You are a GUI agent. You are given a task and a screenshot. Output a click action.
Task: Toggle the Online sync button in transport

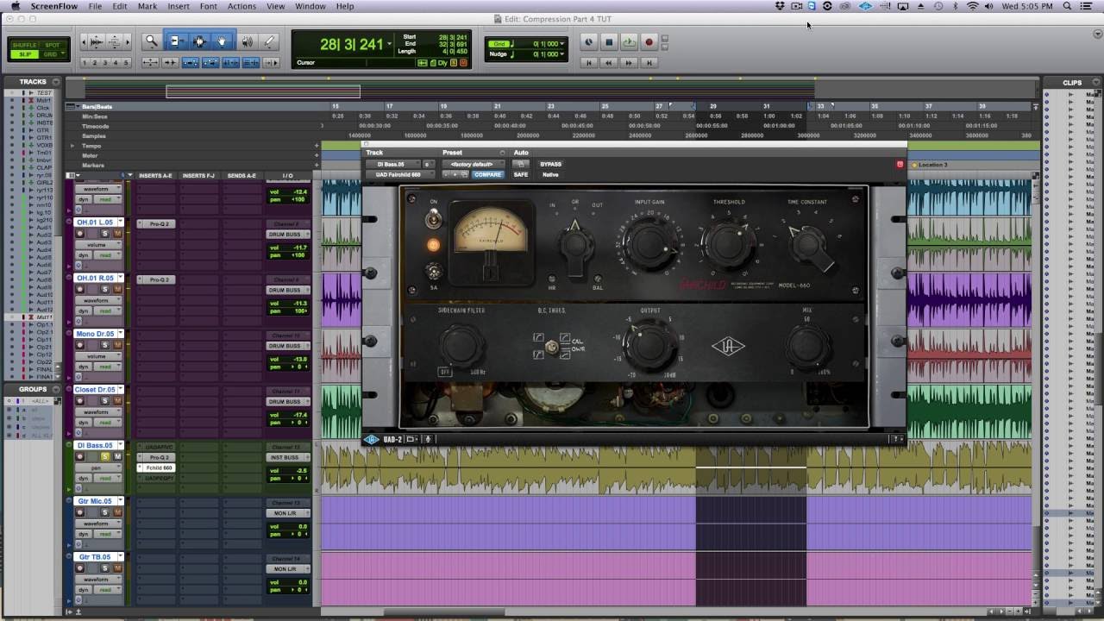[x=589, y=42]
